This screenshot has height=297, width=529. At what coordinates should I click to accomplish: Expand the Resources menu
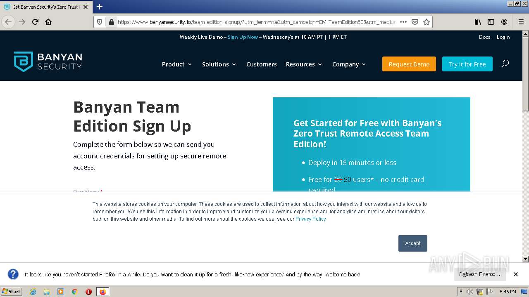click(x=304, y=64)
